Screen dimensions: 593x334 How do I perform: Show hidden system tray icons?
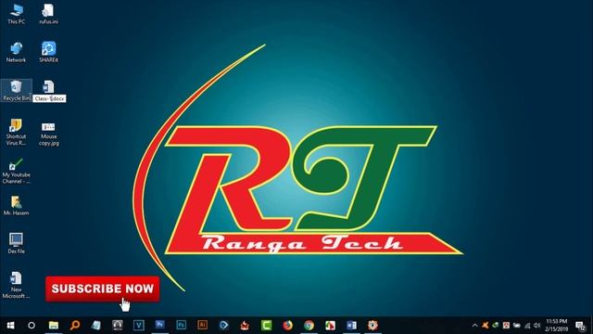[x=475, y=326]
